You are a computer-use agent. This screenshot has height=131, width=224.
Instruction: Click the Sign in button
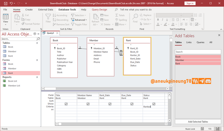coord(190,3)
